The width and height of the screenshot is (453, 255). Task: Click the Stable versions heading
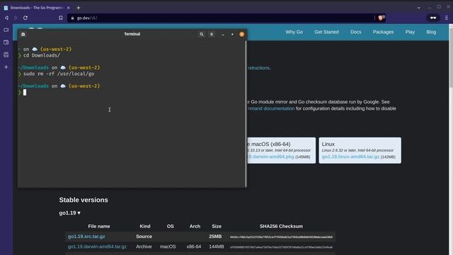click(x=84, y=200)
